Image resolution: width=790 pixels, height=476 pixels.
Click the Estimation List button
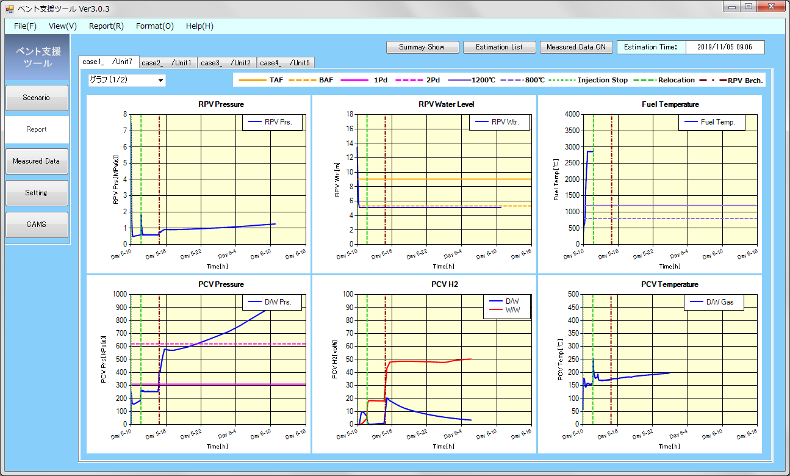pyautogui.click(x=499, y=47)
